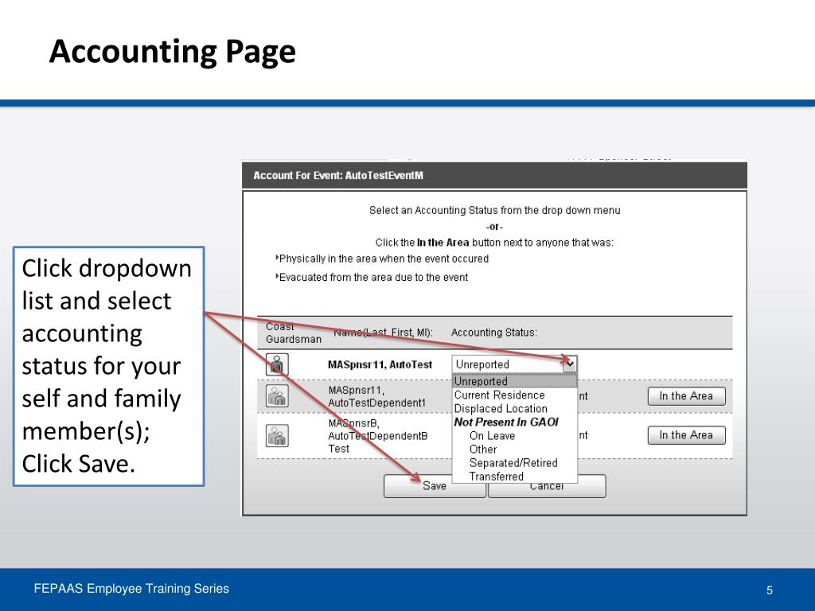Click the Name (Last, First, MI) column header
Image resolution: width=815 pixels, height=611 pixels.
click(x=383, y=333)
